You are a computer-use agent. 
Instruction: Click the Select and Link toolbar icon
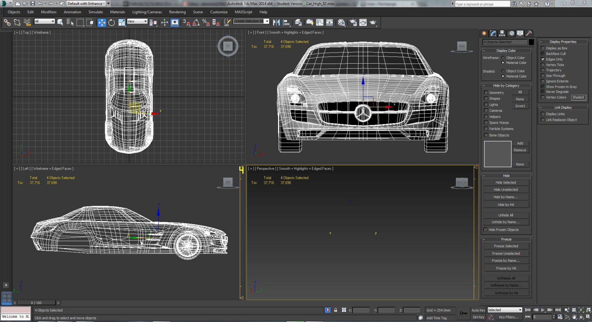pyautogui.click(x=7, y=22)
